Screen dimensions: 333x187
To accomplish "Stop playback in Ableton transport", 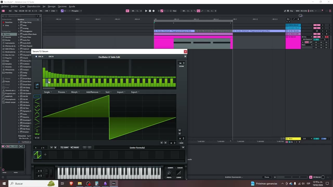I will pos(150,11).
